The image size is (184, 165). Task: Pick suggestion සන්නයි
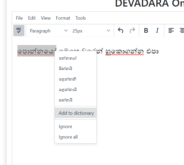76,100
